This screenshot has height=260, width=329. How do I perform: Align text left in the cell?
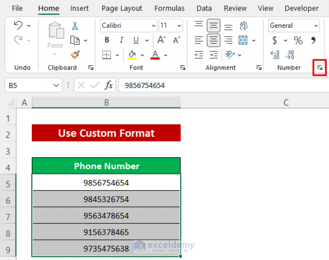click(x=199, y=40)
